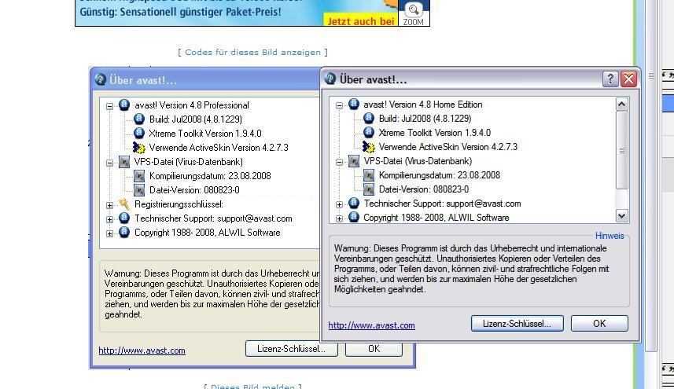
Task: Close the Home Edition About window
Action: (629, 79)
